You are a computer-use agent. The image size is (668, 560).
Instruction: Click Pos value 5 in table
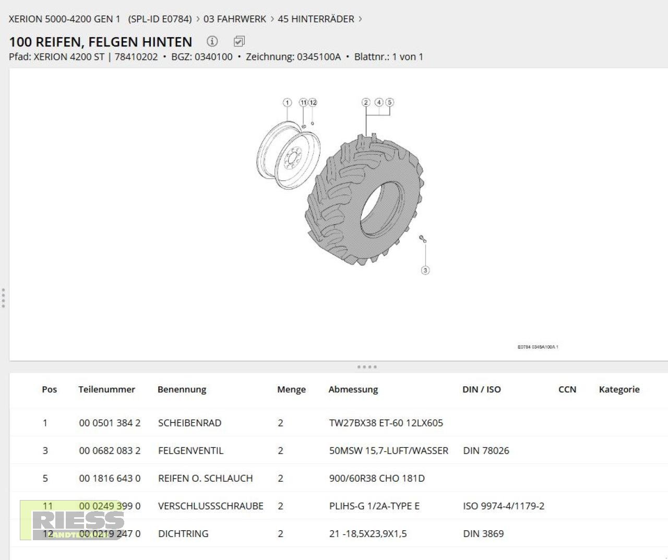[x=45, y=478]
